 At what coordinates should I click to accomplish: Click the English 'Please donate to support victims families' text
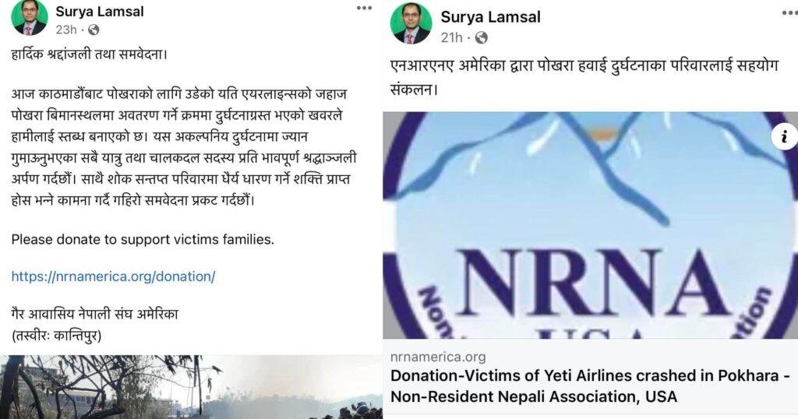click(x=143, y=240)
